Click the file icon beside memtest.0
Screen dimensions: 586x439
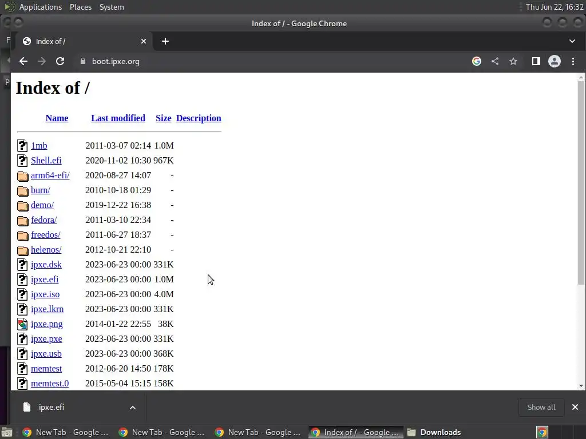point(22,384)
